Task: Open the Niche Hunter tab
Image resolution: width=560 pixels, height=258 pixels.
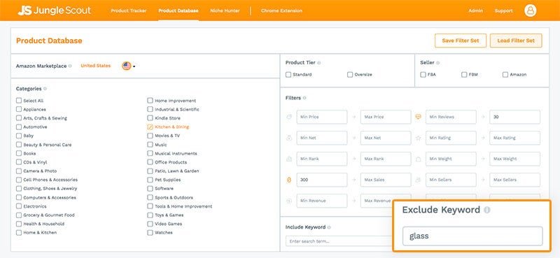Action: coord(225,10)
